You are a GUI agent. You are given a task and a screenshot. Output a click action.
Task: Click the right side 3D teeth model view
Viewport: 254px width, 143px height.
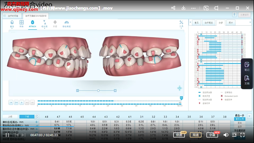coord(141,56)
